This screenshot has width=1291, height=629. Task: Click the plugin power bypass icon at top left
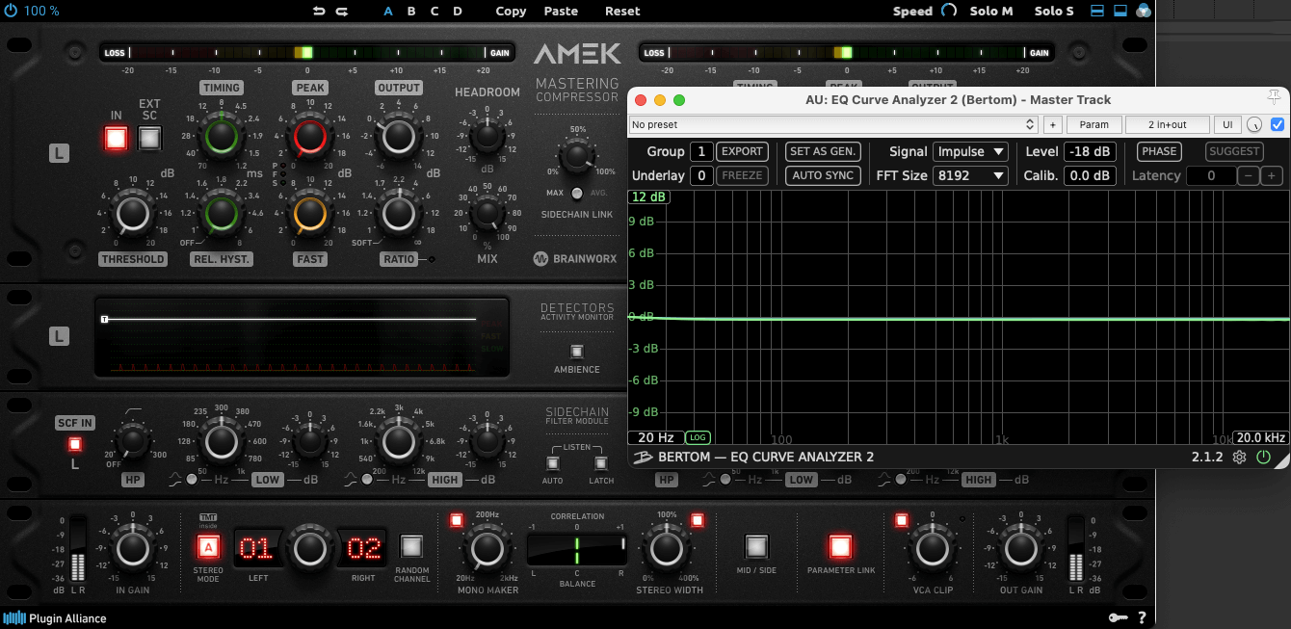(x=11, y=11)
